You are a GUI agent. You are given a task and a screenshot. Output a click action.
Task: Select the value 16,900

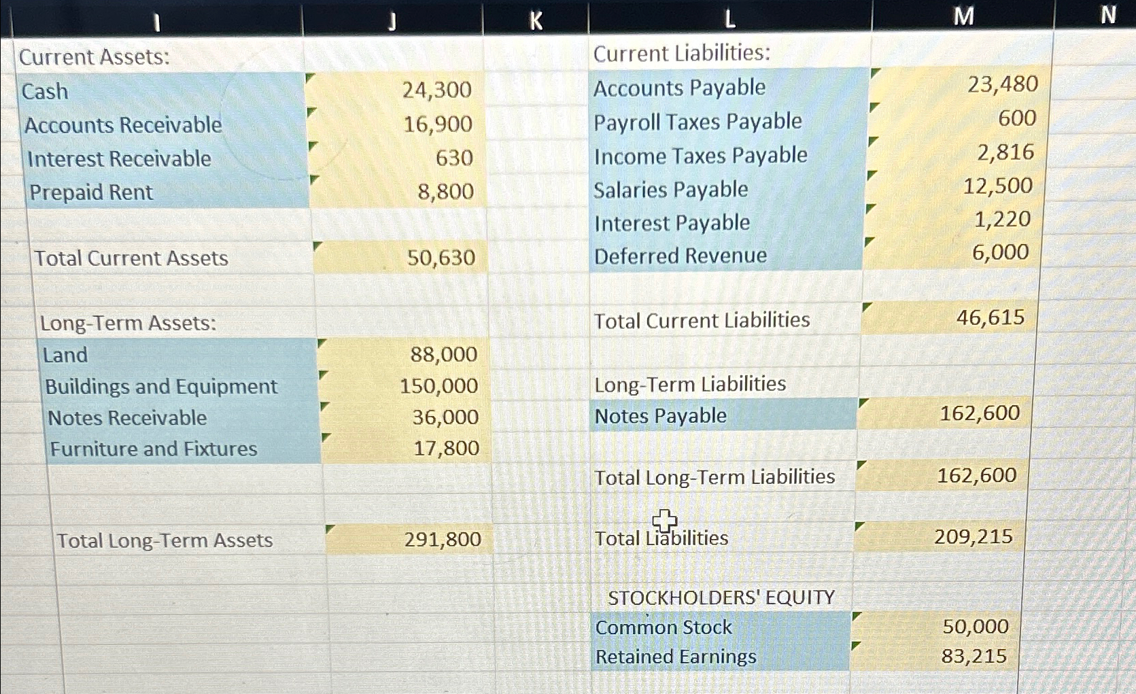pyautogui.click(x=396, y=124)
